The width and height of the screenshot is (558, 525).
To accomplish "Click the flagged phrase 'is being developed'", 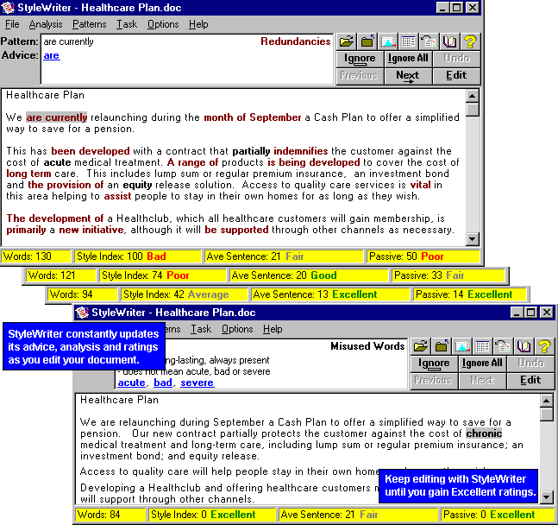I will [x=314, y=162].
